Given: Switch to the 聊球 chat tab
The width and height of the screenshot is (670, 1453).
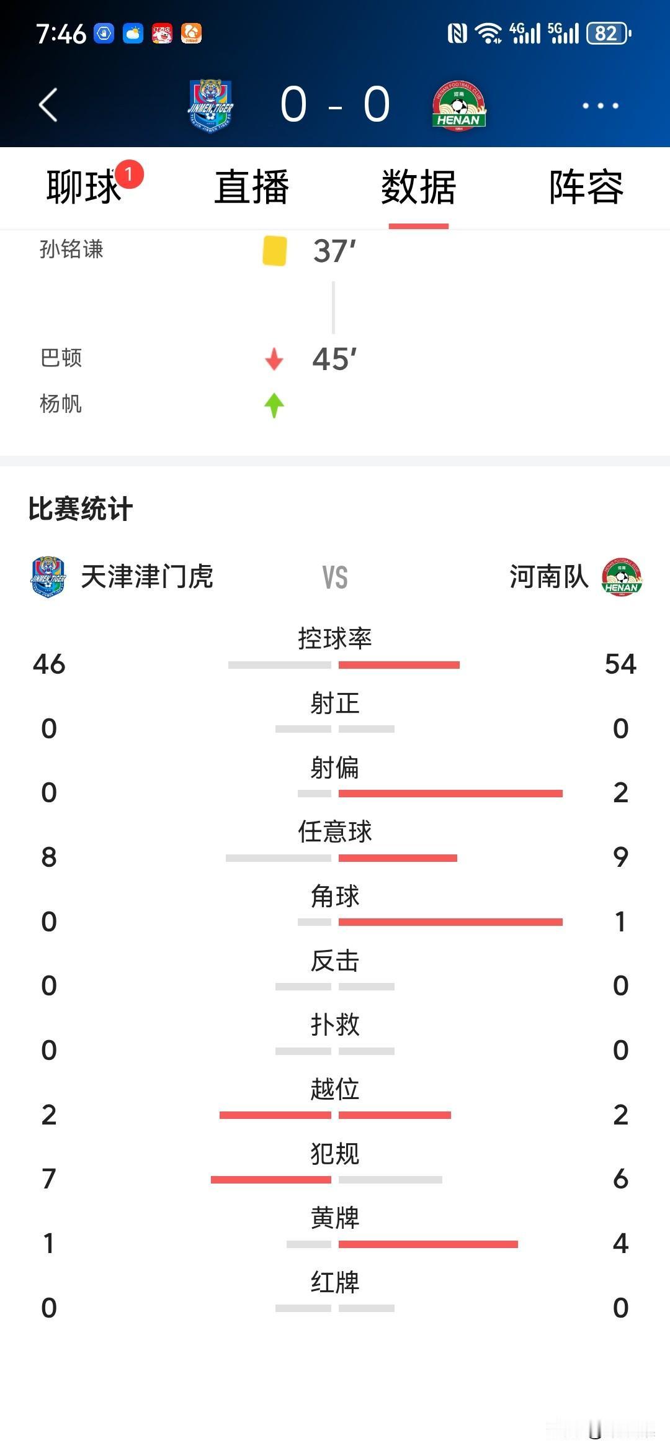Looking at the screenshot, I should coord(84,187).
